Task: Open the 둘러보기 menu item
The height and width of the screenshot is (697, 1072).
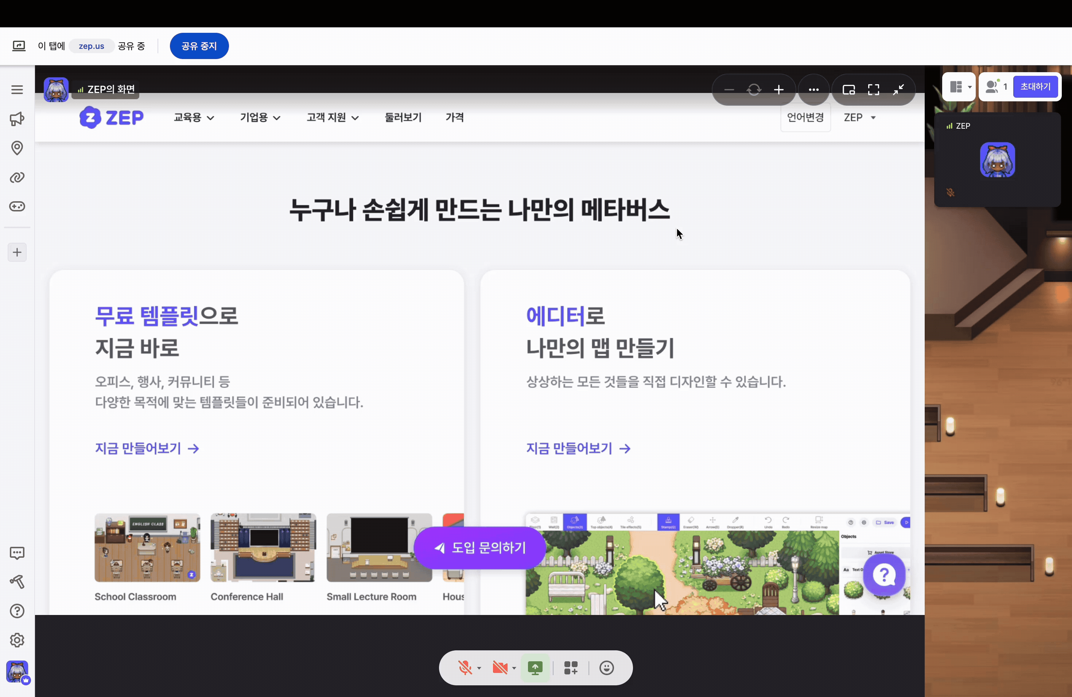Action: [x=403, y=117]
